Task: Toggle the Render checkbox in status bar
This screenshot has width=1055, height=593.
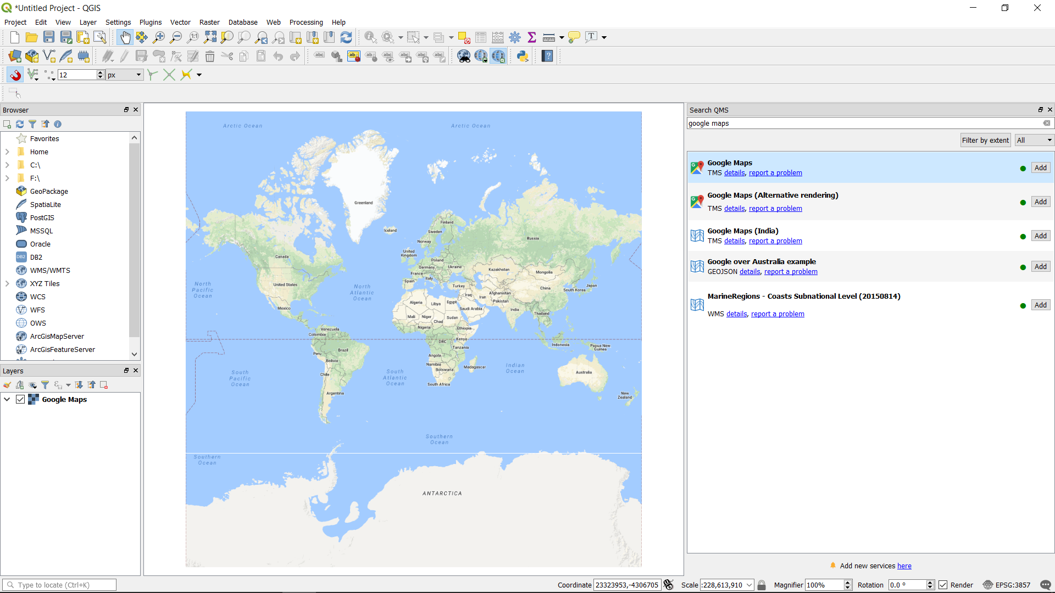Action: click(x=943, y=585)
